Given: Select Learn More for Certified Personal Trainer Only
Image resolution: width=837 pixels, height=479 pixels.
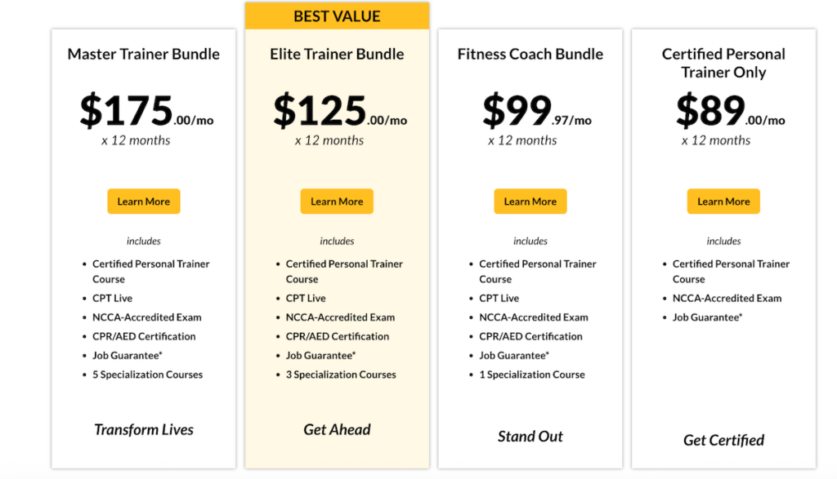Looking at the screenshot, I should click(723, 202).
